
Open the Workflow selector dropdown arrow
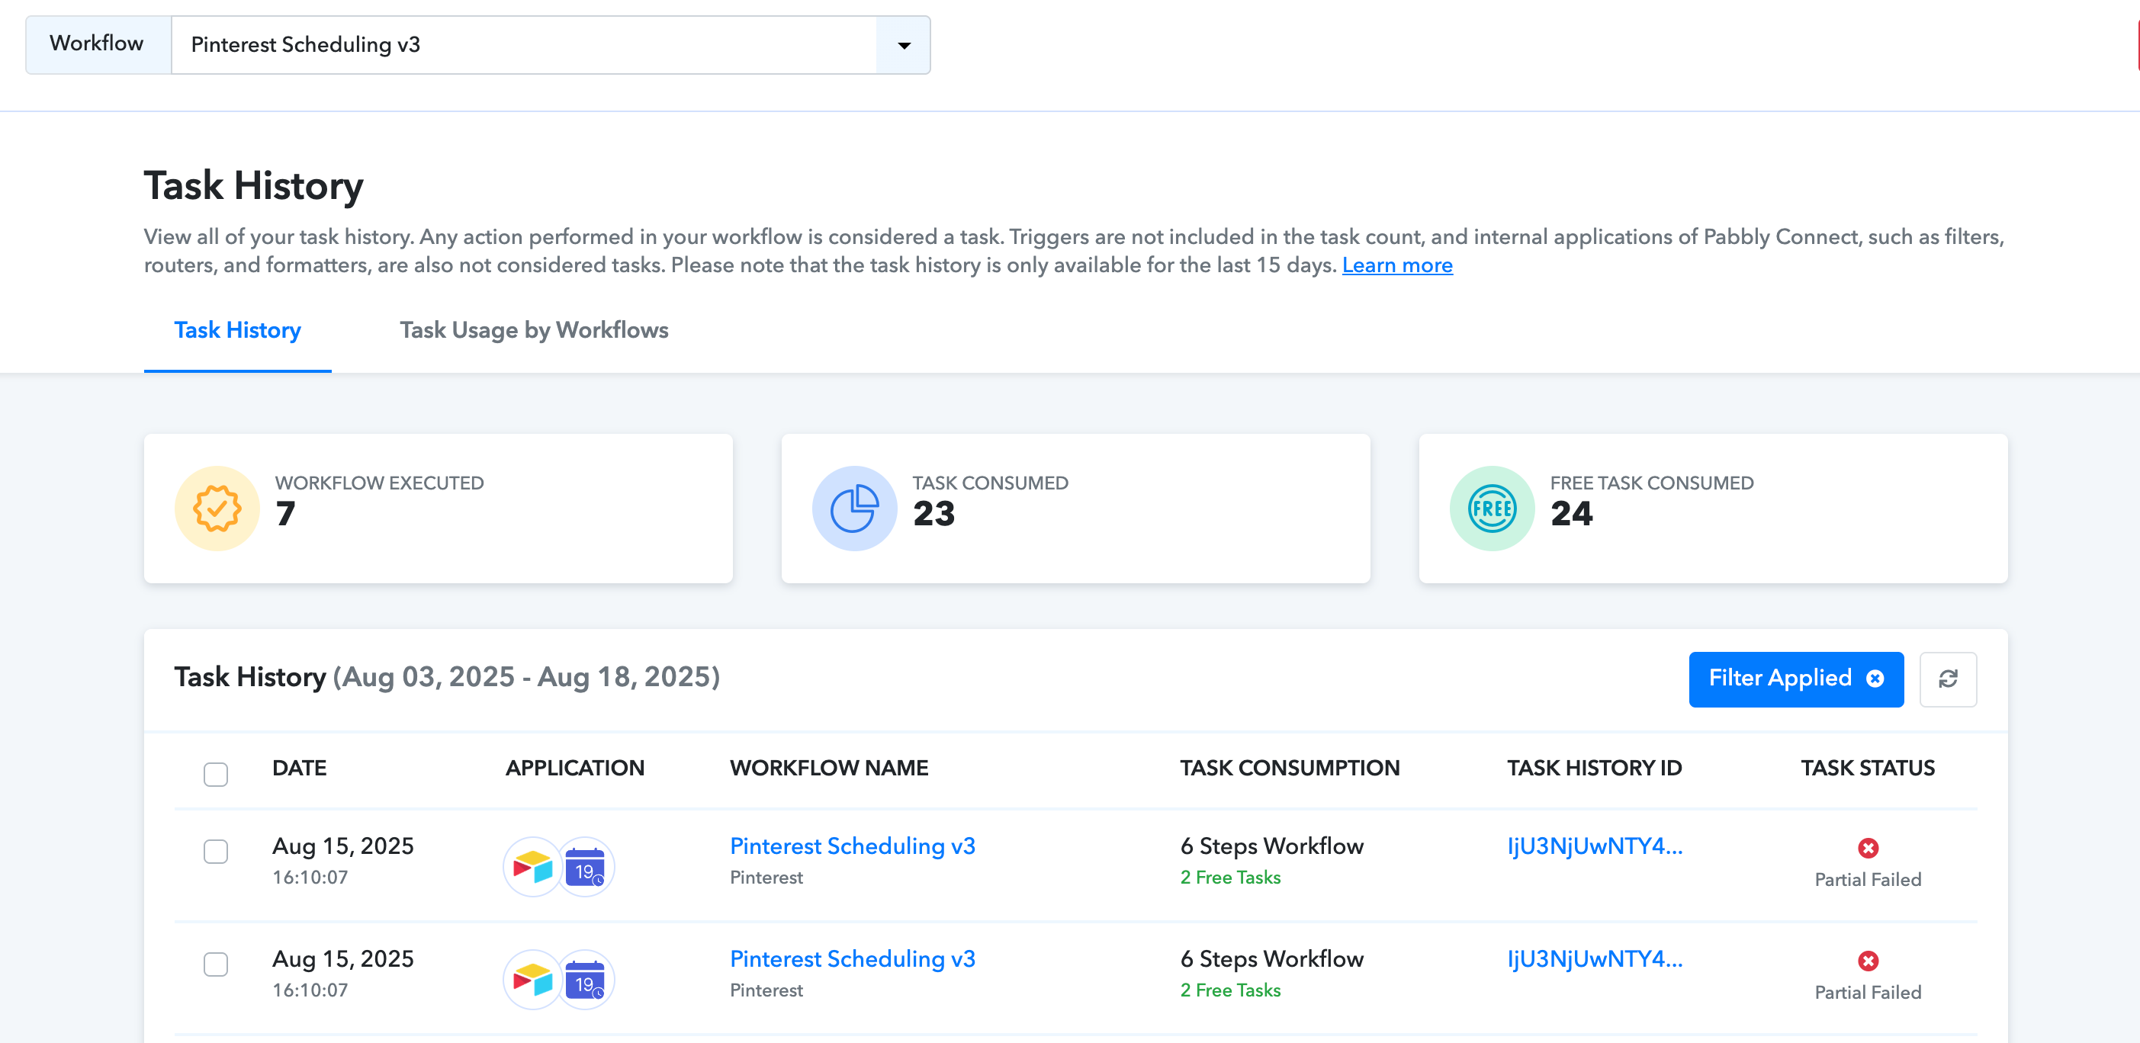[x=904, y=45]
